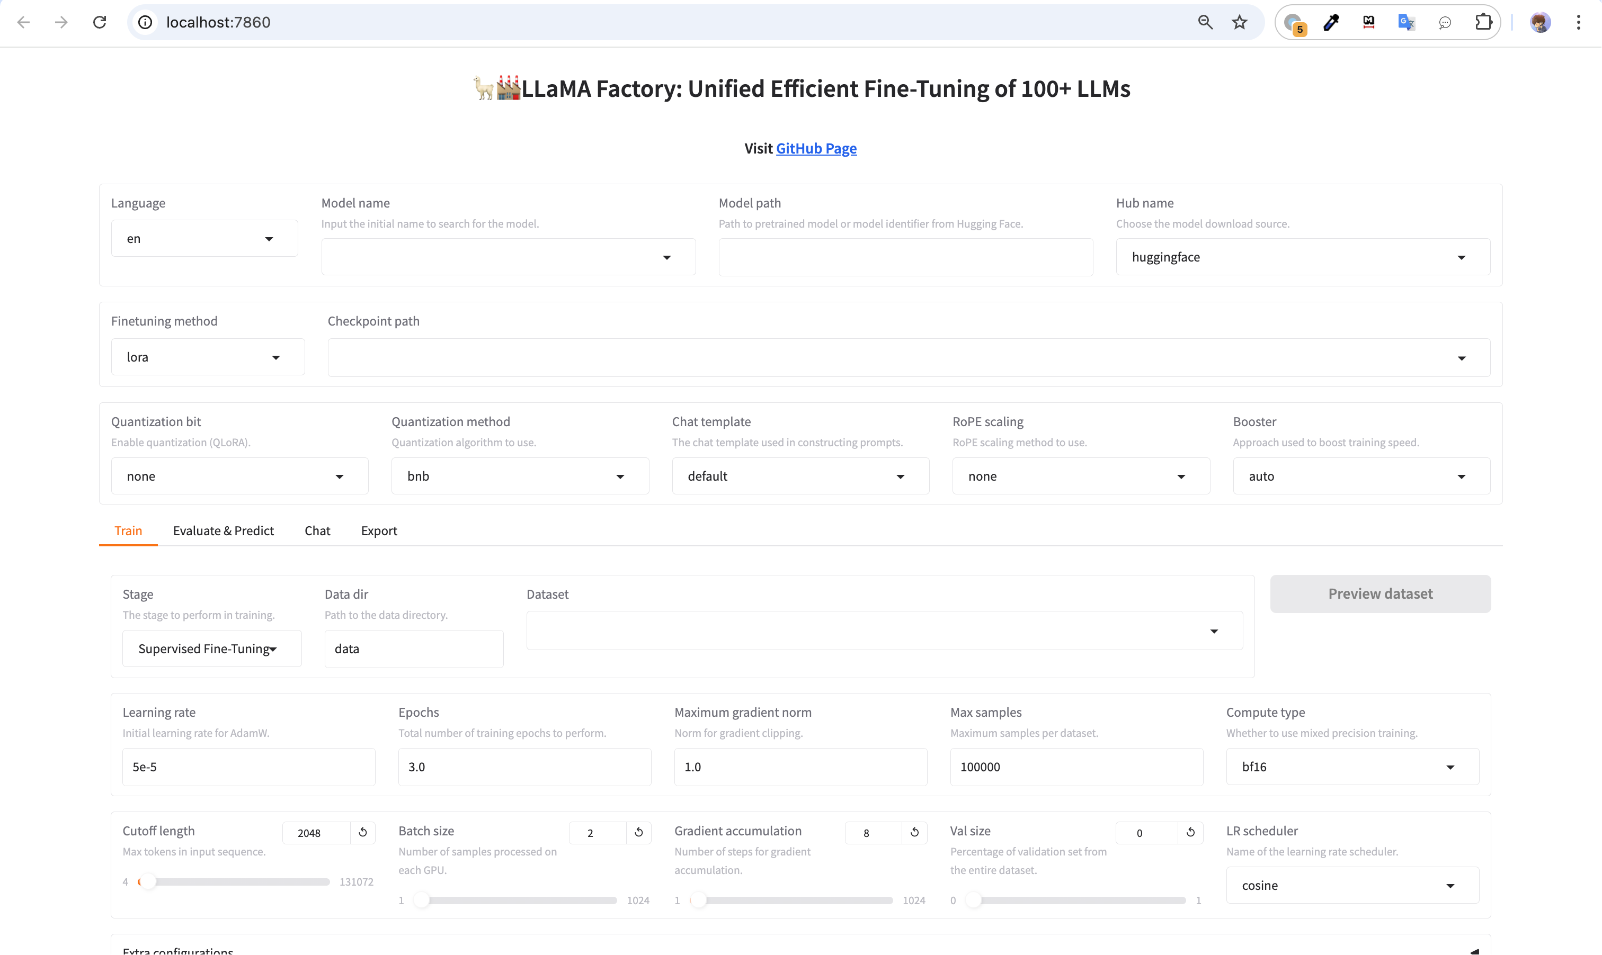Image resolution: width=1602 pixels, height=955 pixels.
Task: Adjust the Cutoff length slider
Action: coord(234,881)
